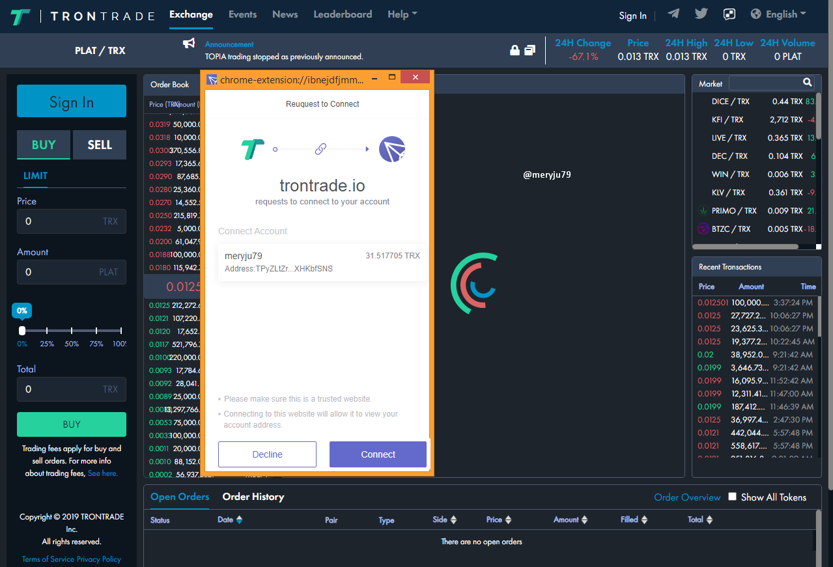Open the trading fees See here link
The image size is (833, 567).
pyautogui.click(x=103, y=473)
